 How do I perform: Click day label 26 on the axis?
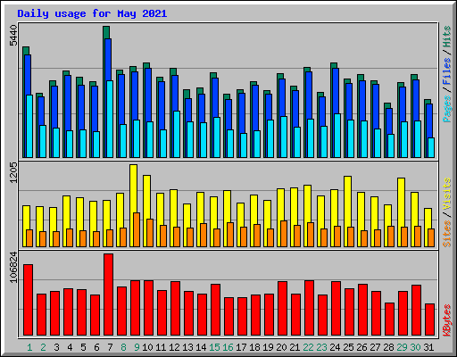(361, 347)
